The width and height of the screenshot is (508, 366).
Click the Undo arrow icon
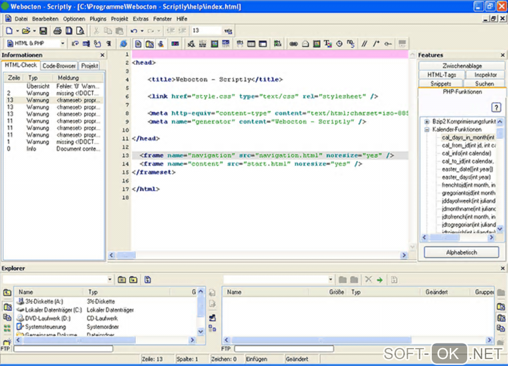(133, 31)
